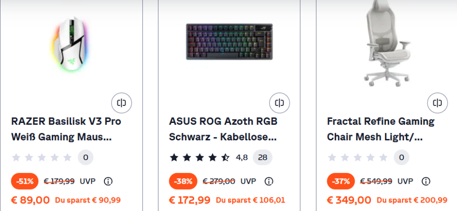457x211 pixels.
Task: Click empty star rating of RAZER Basilisk
Action: 42,157
